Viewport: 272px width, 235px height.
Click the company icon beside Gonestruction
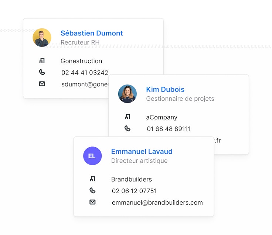(42, 61)
